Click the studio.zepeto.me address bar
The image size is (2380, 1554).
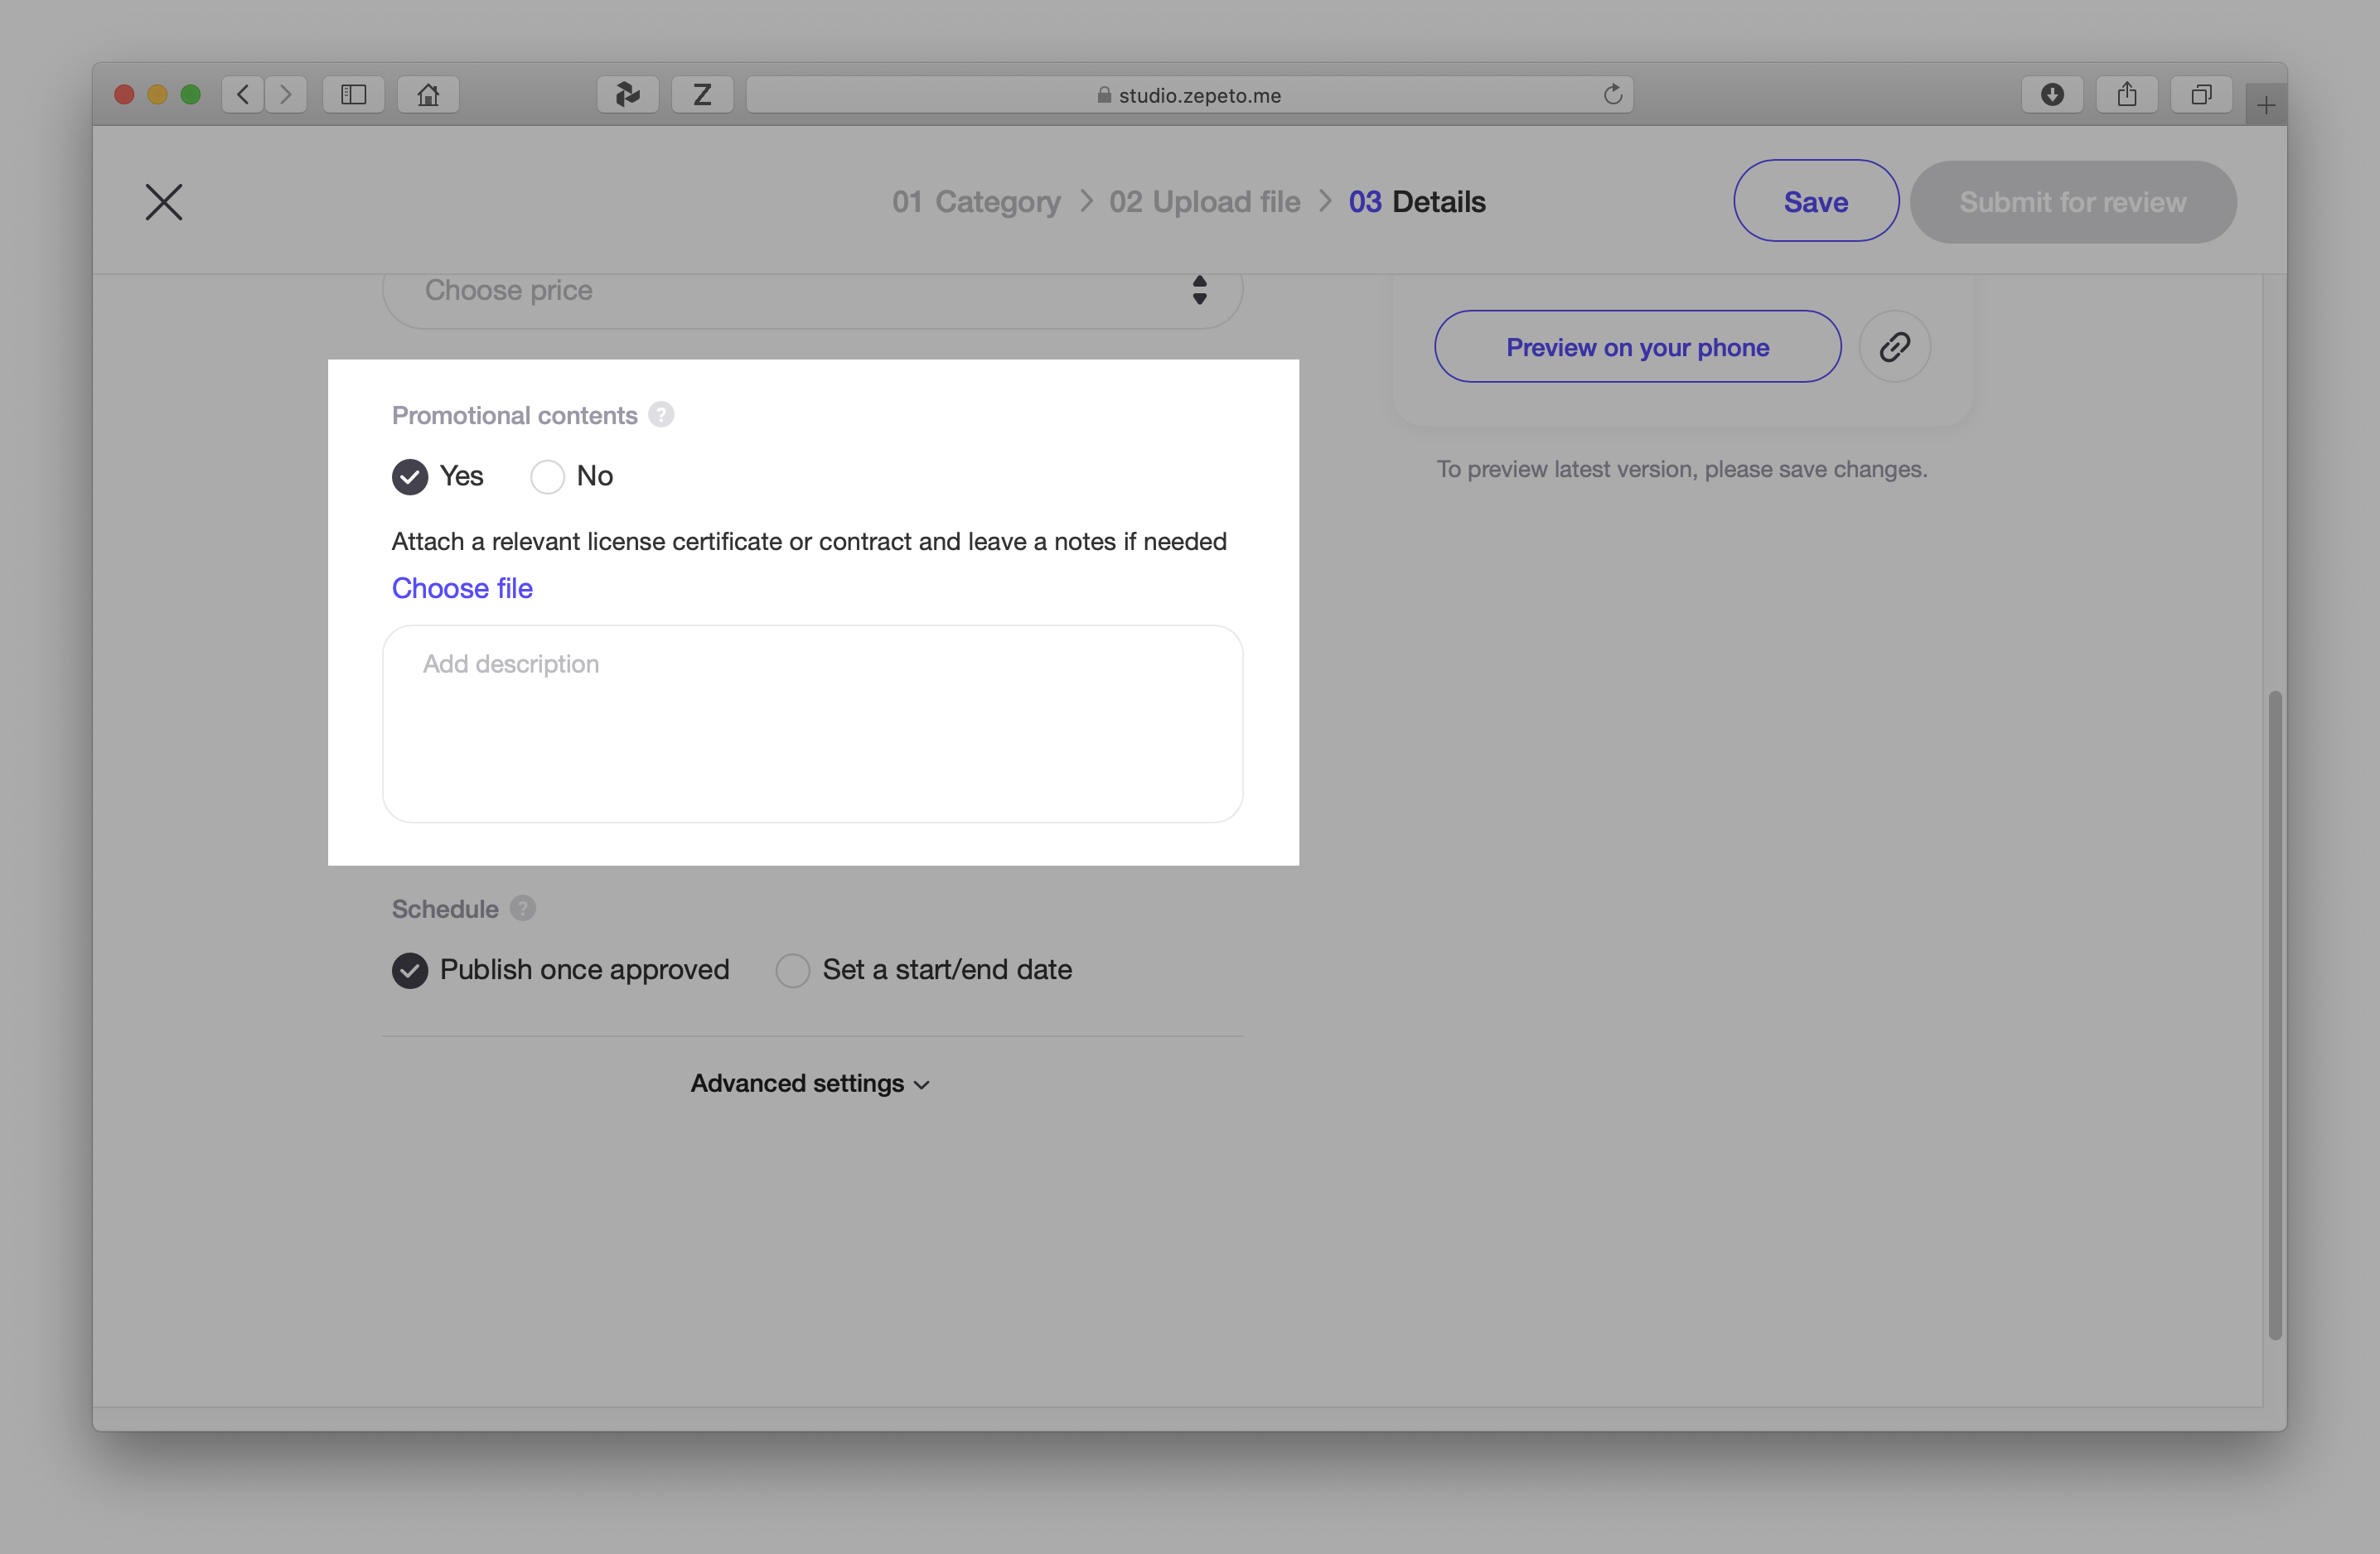[1190, 95]
